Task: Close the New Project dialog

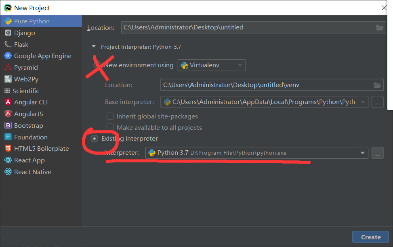Action: coord(384,8)
